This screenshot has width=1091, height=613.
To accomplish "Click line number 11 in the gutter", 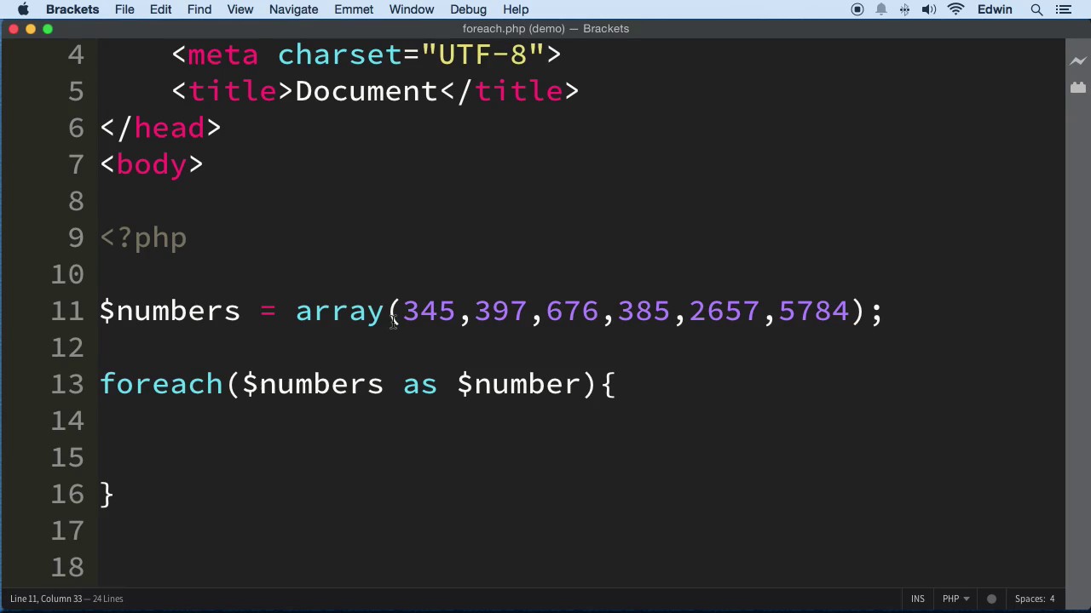I will point(67,311).
